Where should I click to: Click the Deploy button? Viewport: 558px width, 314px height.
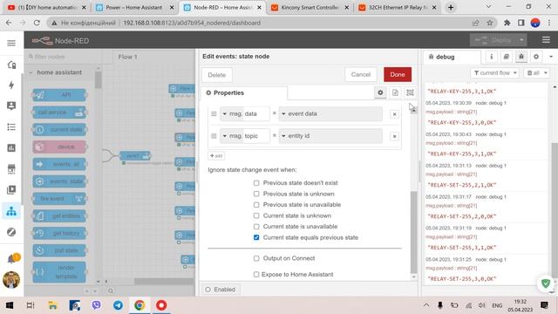497,40
